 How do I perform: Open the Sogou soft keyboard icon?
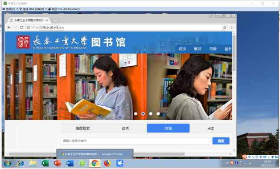click(265, 157)
